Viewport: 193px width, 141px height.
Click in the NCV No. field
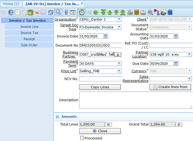[x=101, y=79]
